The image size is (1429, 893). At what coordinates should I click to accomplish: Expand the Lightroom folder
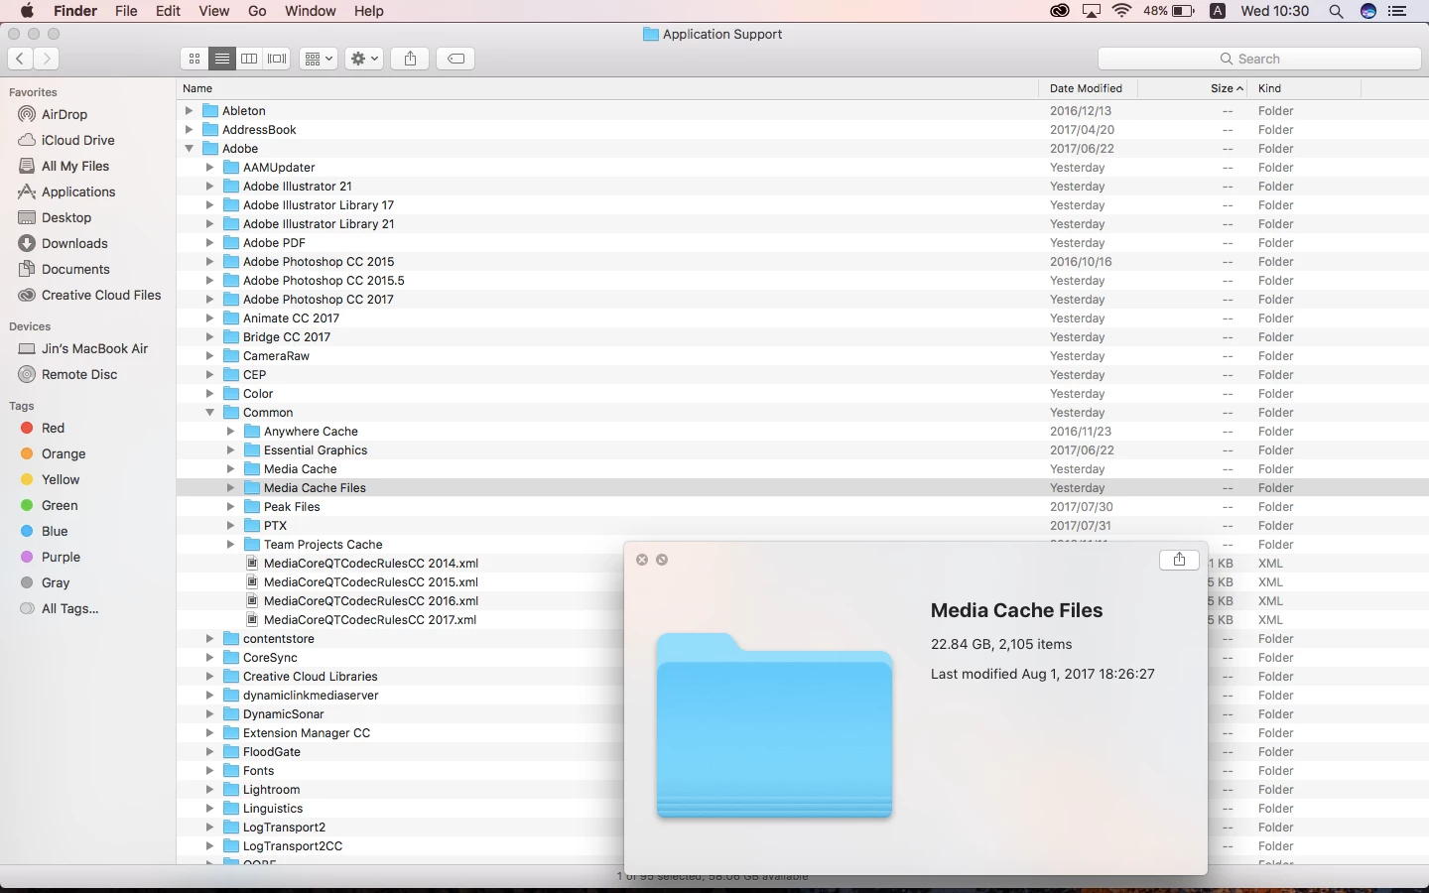coord(209,789)
